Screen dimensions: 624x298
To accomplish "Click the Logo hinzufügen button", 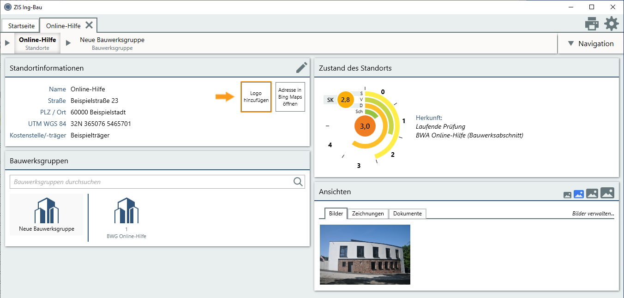I will [256, 97].
